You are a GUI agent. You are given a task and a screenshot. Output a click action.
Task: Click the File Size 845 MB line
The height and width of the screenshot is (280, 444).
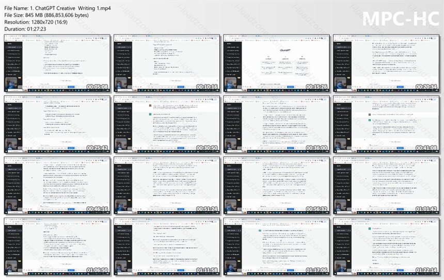click(x=46, y=15)
